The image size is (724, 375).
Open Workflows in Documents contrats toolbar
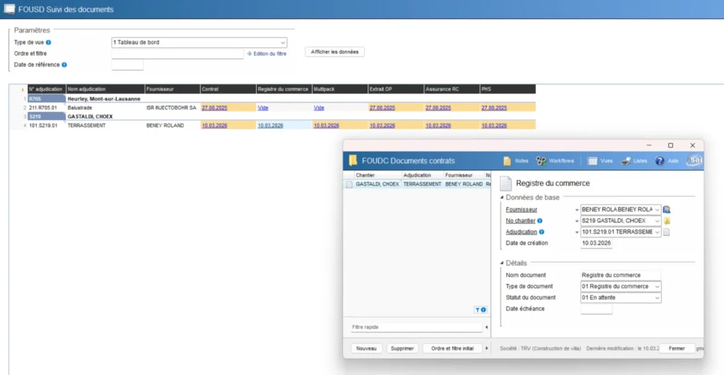pos(555,161)
